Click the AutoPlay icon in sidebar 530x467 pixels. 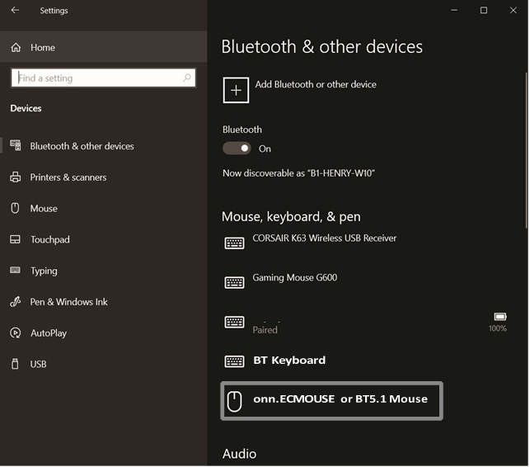pyautogui.click(x=15, y=333)
